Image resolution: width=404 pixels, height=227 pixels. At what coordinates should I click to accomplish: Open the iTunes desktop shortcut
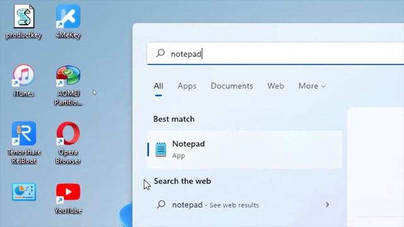[23, 80]
